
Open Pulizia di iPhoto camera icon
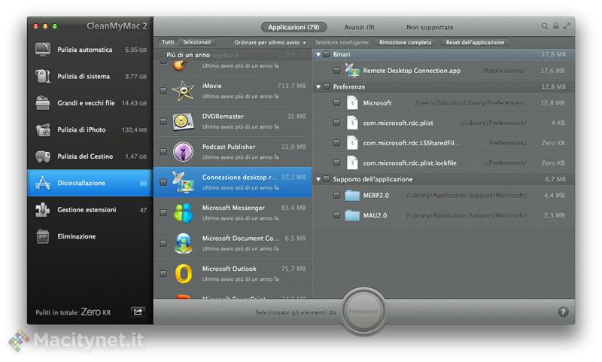[43, 129]
